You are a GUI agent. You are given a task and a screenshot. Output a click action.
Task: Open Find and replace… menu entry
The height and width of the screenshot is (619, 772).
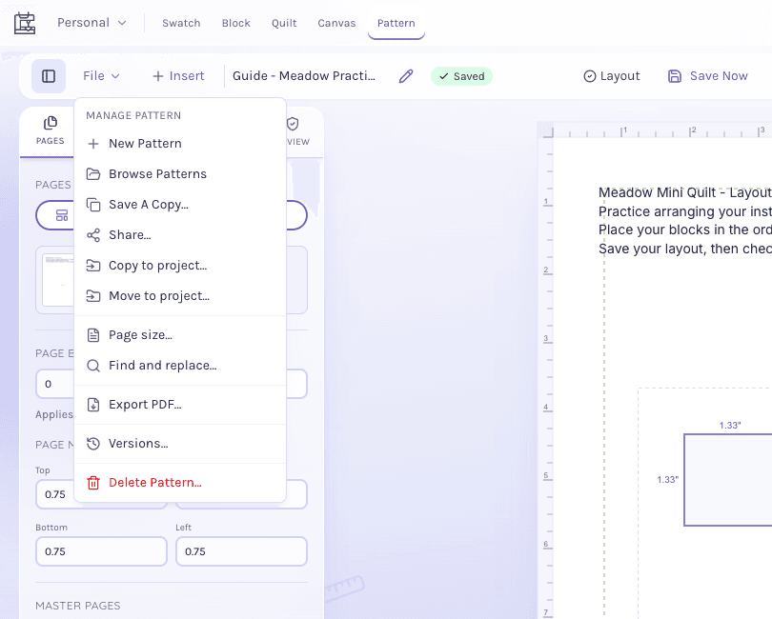(180, 366)
